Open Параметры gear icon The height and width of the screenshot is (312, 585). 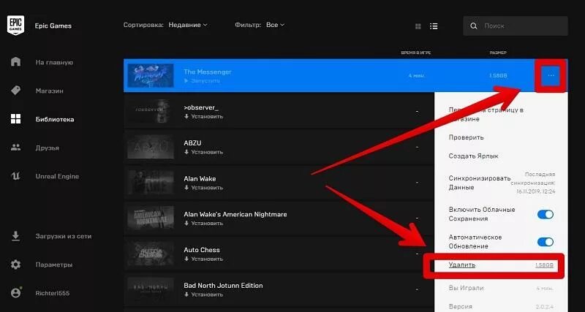pyautogui.click(x=15, y=265)
